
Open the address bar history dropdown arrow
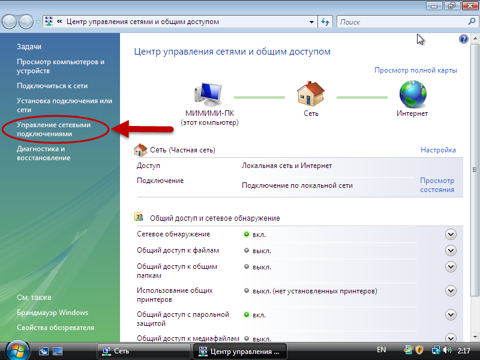tap(311, 22)
